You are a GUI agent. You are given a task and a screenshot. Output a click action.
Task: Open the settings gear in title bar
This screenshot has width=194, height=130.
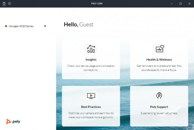[x=10, y=3]
